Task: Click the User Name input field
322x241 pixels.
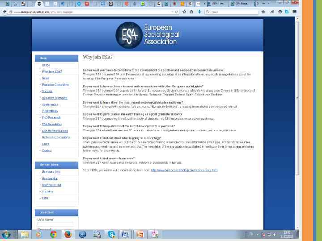Action: (x=55, y=224)
